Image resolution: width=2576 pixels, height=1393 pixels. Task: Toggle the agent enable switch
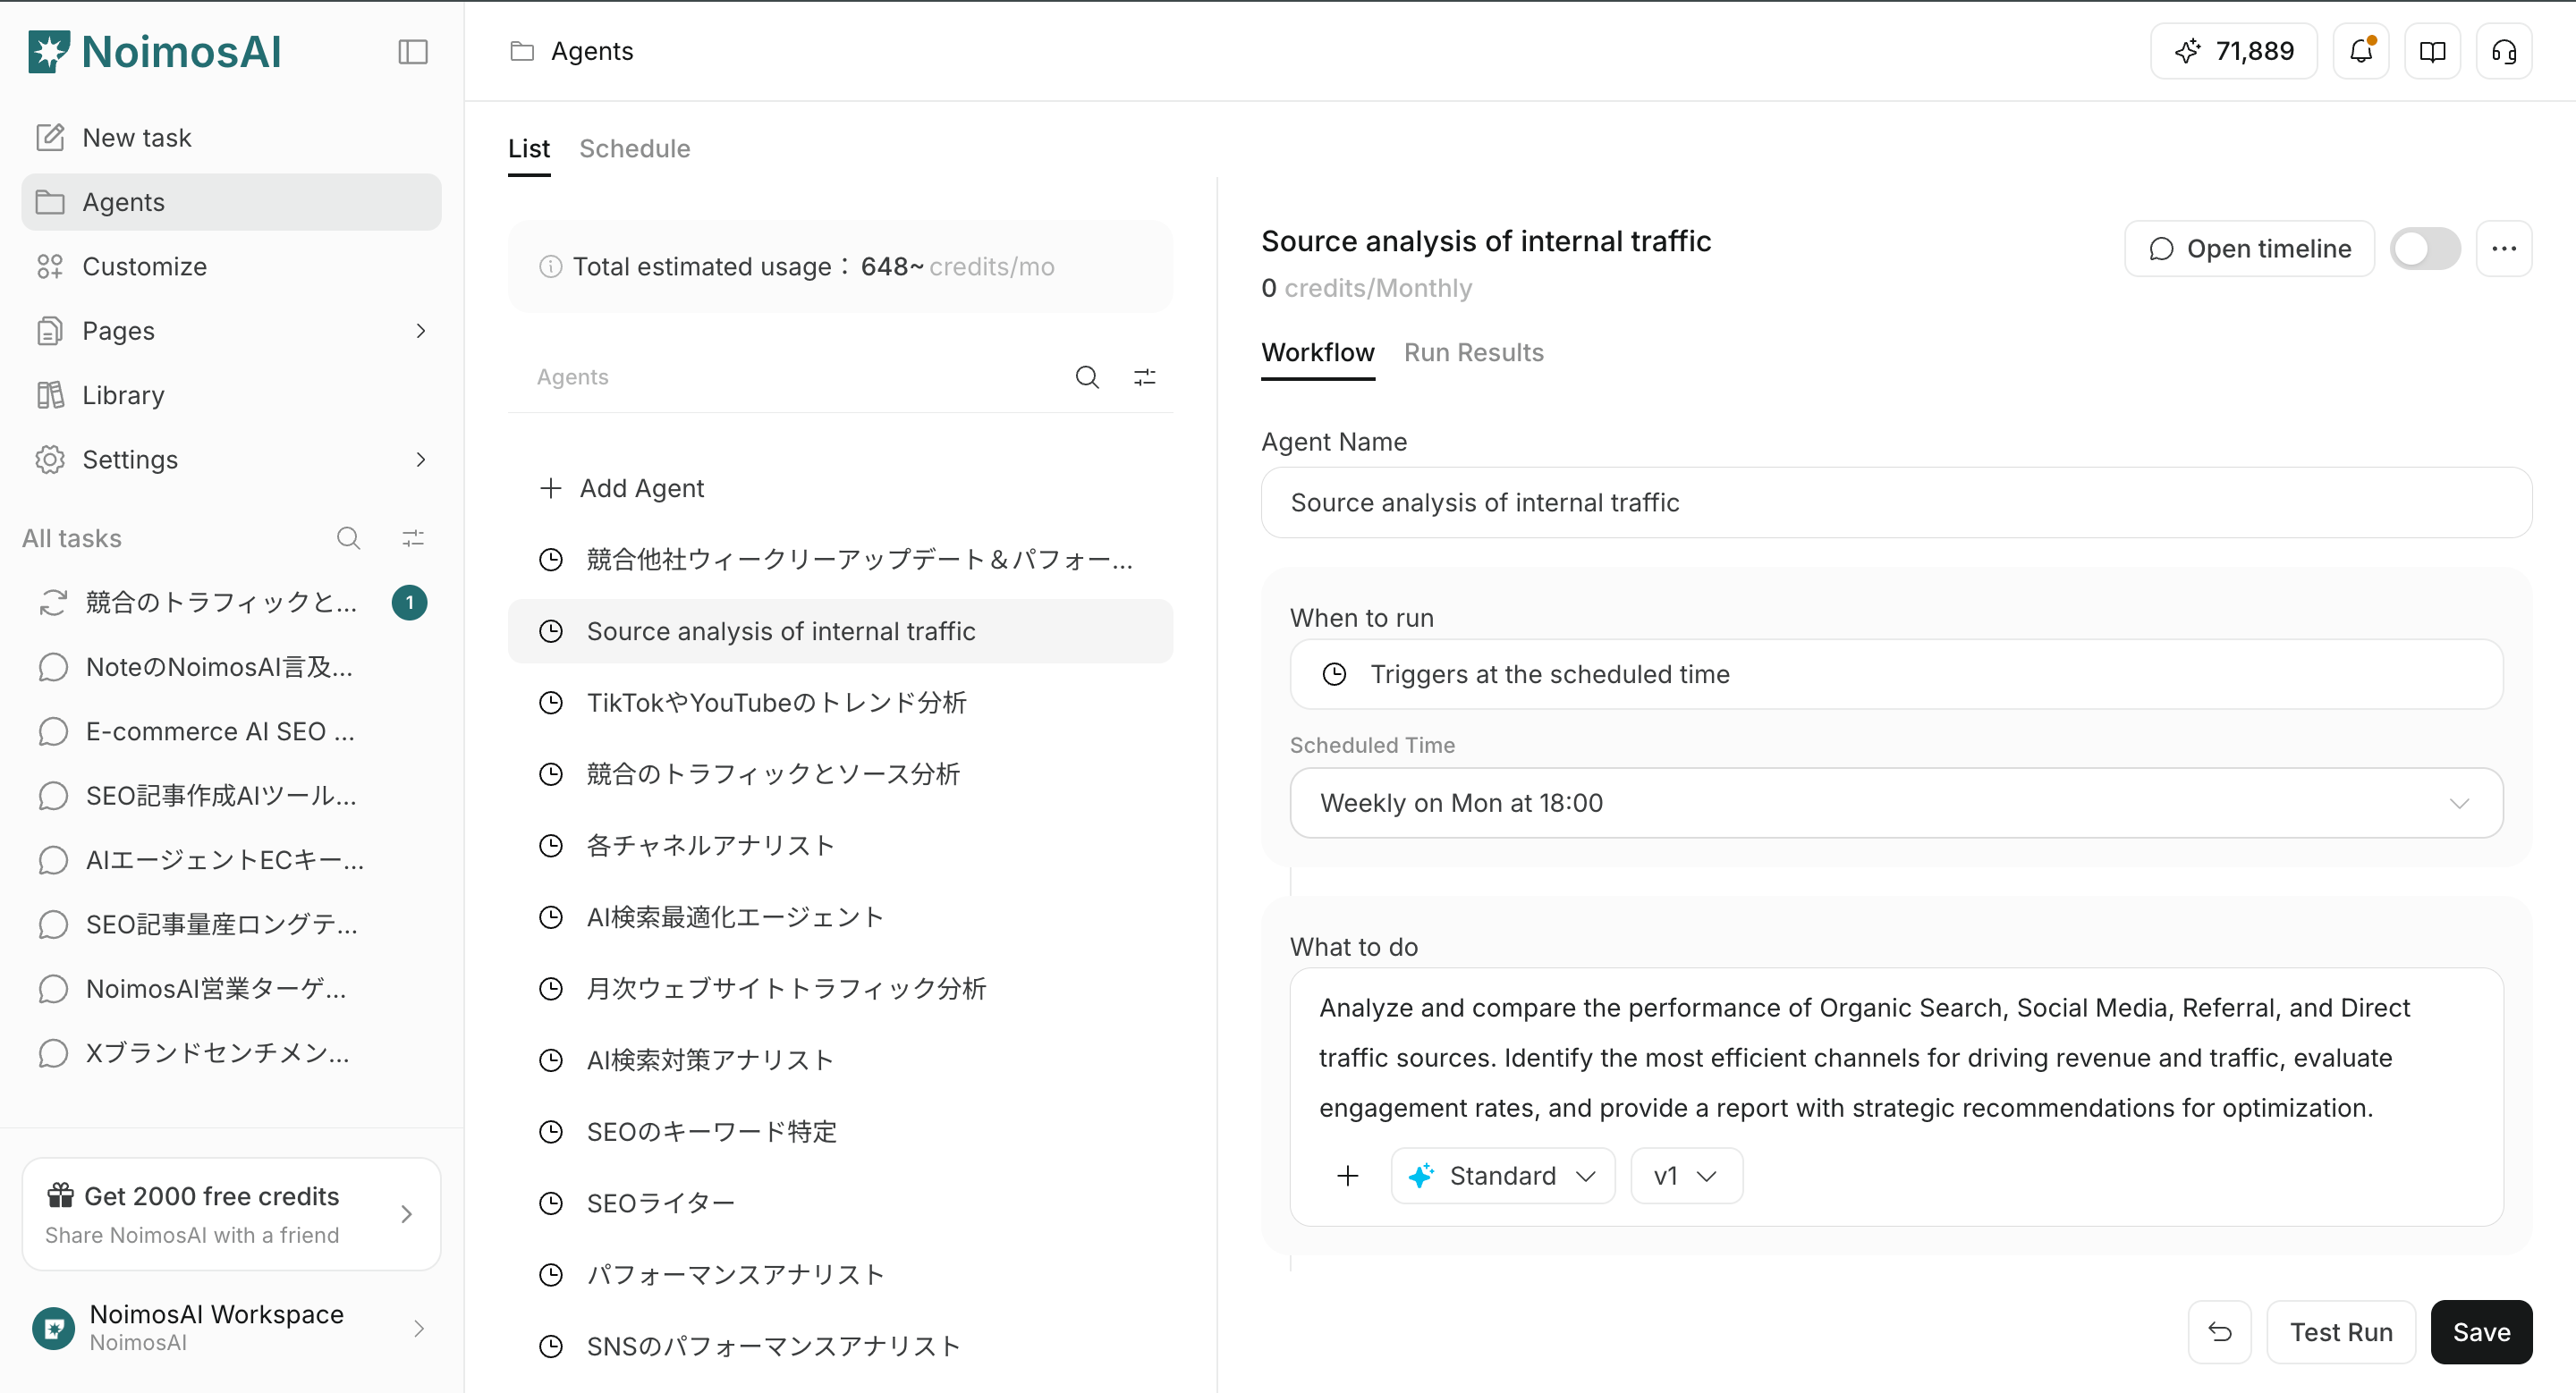pos(2425,248)
